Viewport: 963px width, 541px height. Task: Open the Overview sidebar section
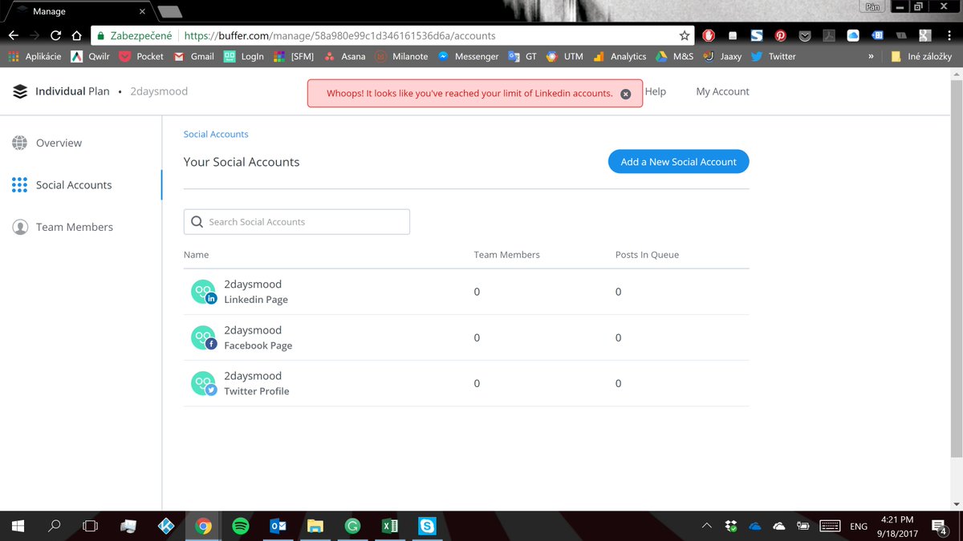coord(47,143)
